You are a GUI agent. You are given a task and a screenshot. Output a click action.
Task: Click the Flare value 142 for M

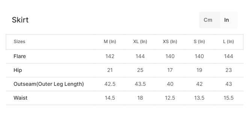(110, 56)
